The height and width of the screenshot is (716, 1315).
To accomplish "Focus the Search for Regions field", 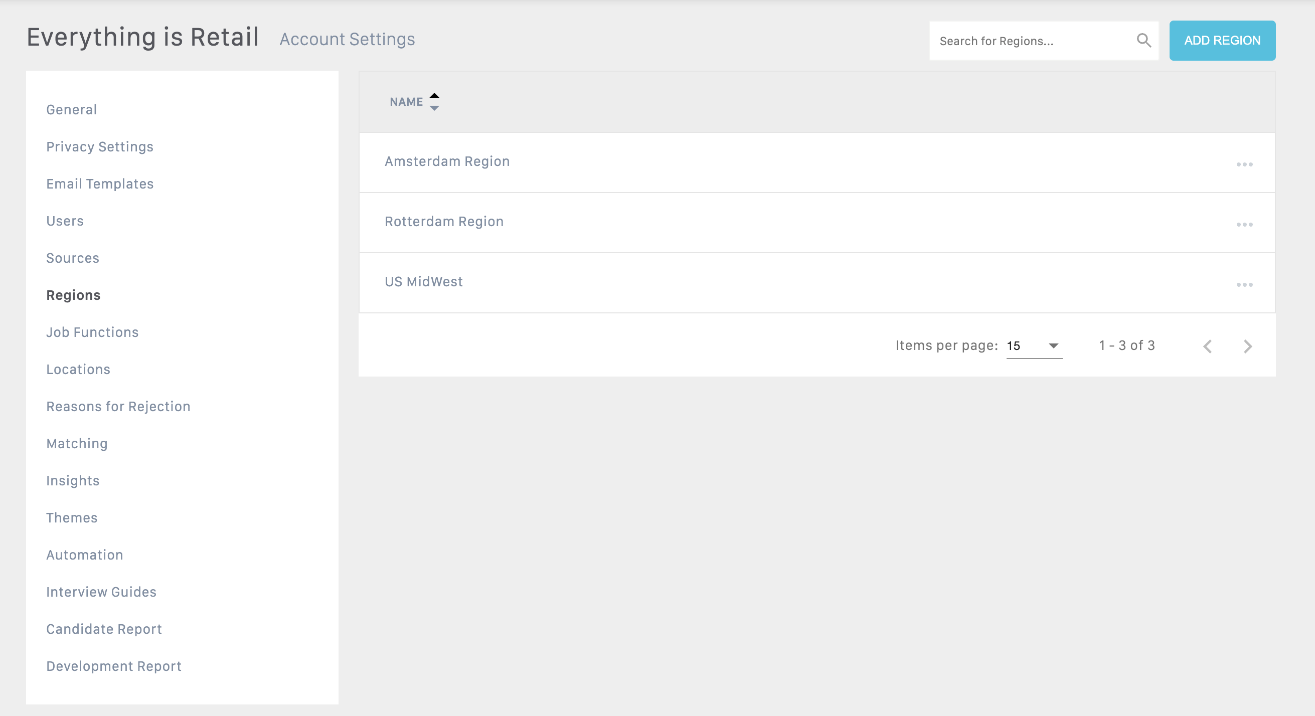I will (x=1031, y=41).
